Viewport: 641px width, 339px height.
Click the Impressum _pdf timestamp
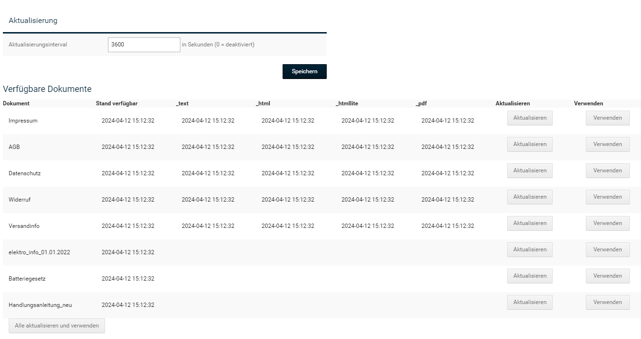[x=448, y=121]
